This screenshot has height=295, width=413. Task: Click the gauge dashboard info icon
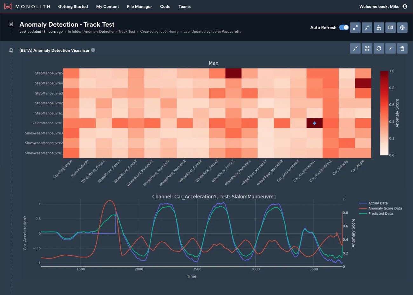point(402,28)
